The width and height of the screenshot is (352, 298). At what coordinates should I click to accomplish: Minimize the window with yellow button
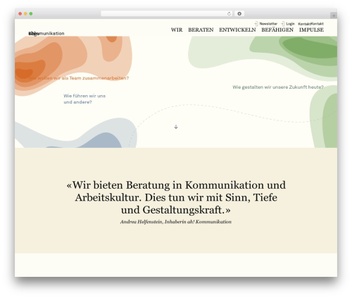25,14
